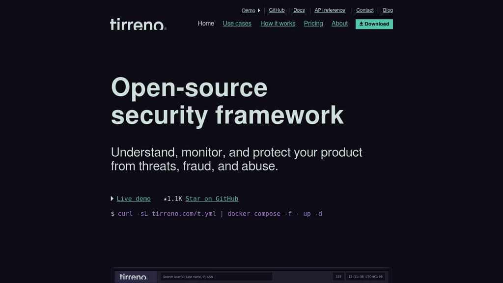
Task: Select the Home navigation item
Action: point(206,24)
